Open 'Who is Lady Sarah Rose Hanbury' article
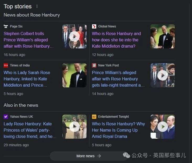The width and height of the screenshot is (192, 163). pos(27,79)
